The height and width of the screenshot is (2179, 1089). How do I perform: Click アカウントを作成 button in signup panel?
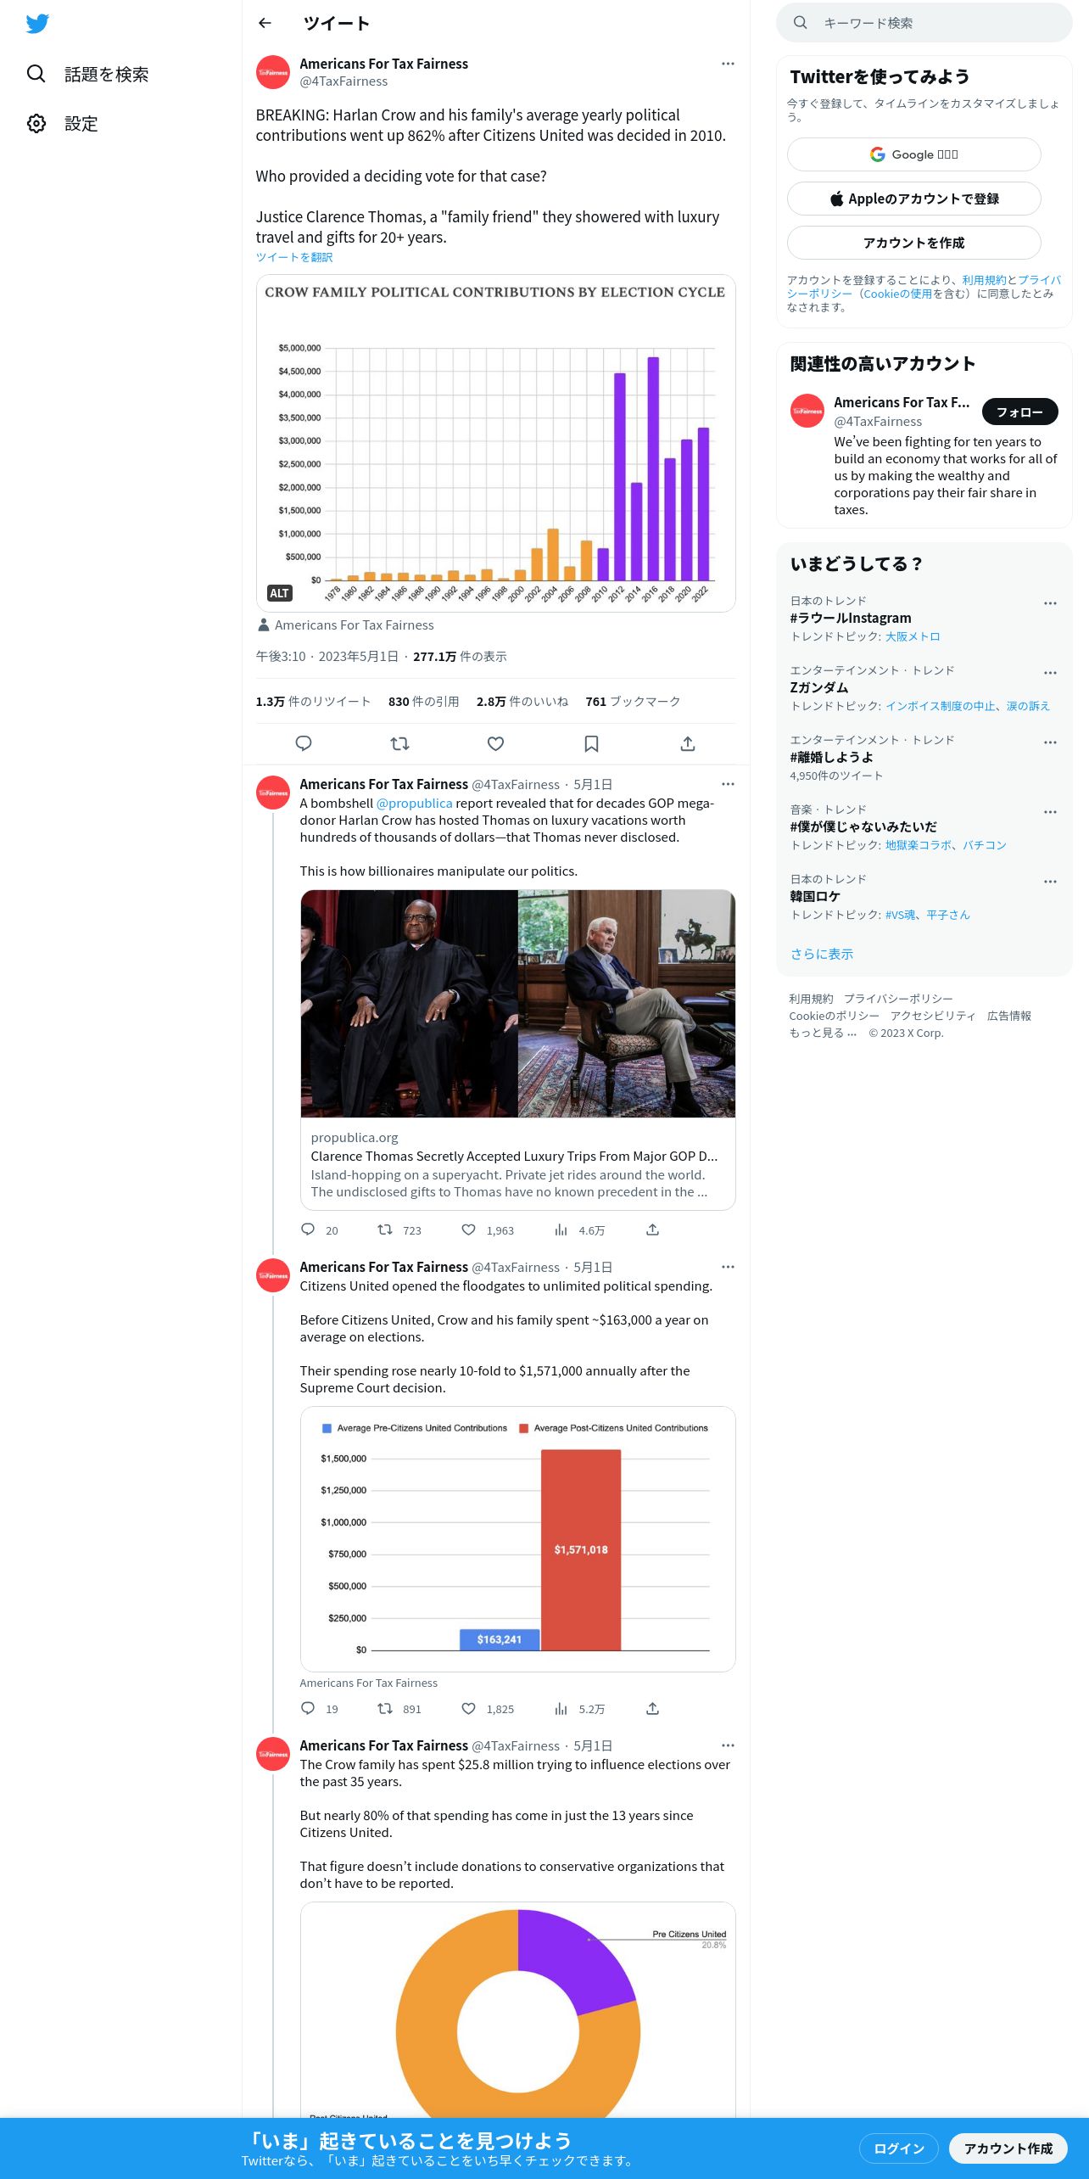(913, 243)
